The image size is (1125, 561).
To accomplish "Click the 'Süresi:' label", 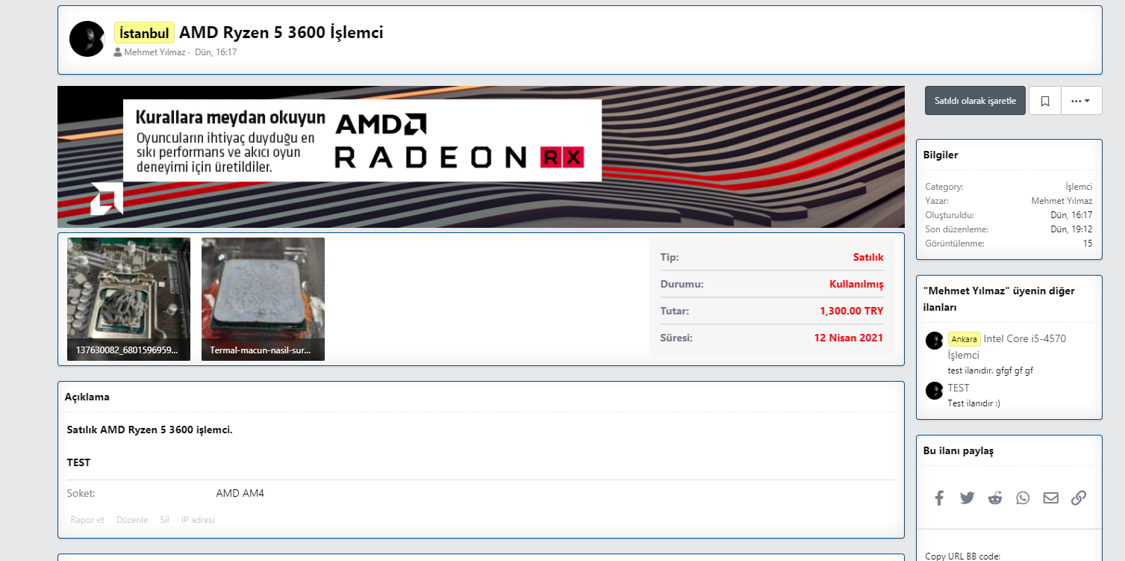I will point(676,338).
